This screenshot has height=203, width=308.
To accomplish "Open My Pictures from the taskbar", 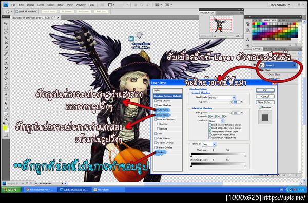I will [109, 190].
